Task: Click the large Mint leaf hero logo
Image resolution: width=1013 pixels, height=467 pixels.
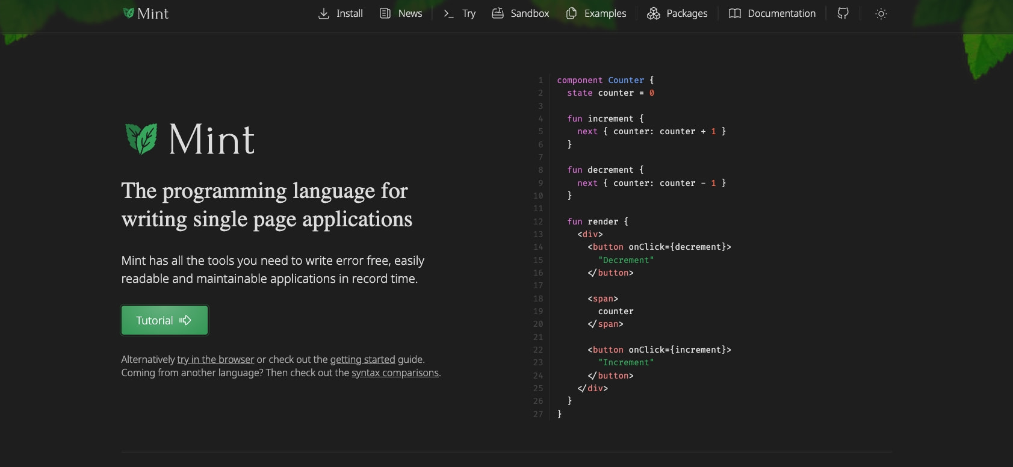Action: click(x=141, y=139)
